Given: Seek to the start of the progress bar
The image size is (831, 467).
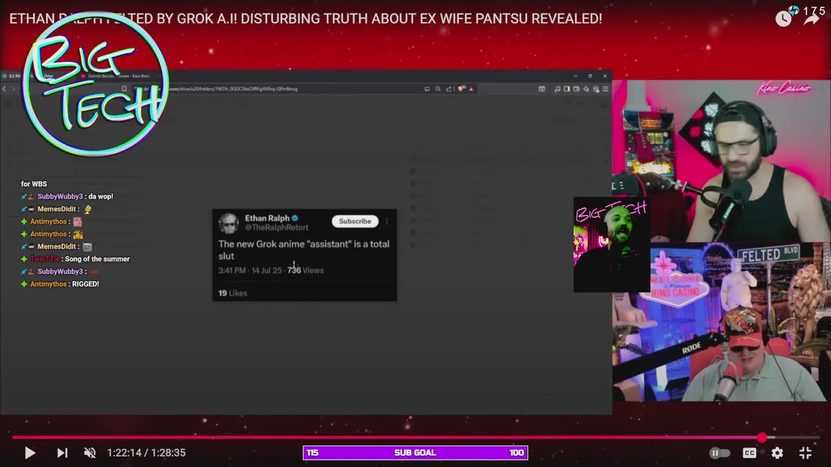Looking at the screenshot, I should click(13, 438).
